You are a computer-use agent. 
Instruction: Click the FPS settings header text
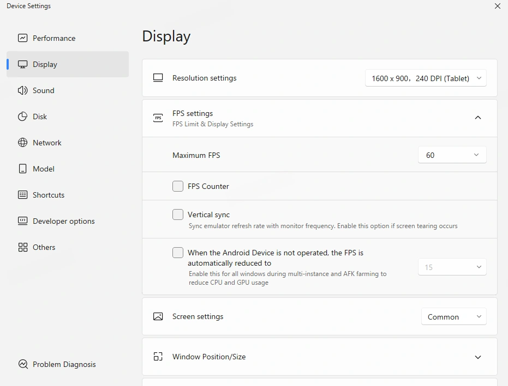(193, 113)
